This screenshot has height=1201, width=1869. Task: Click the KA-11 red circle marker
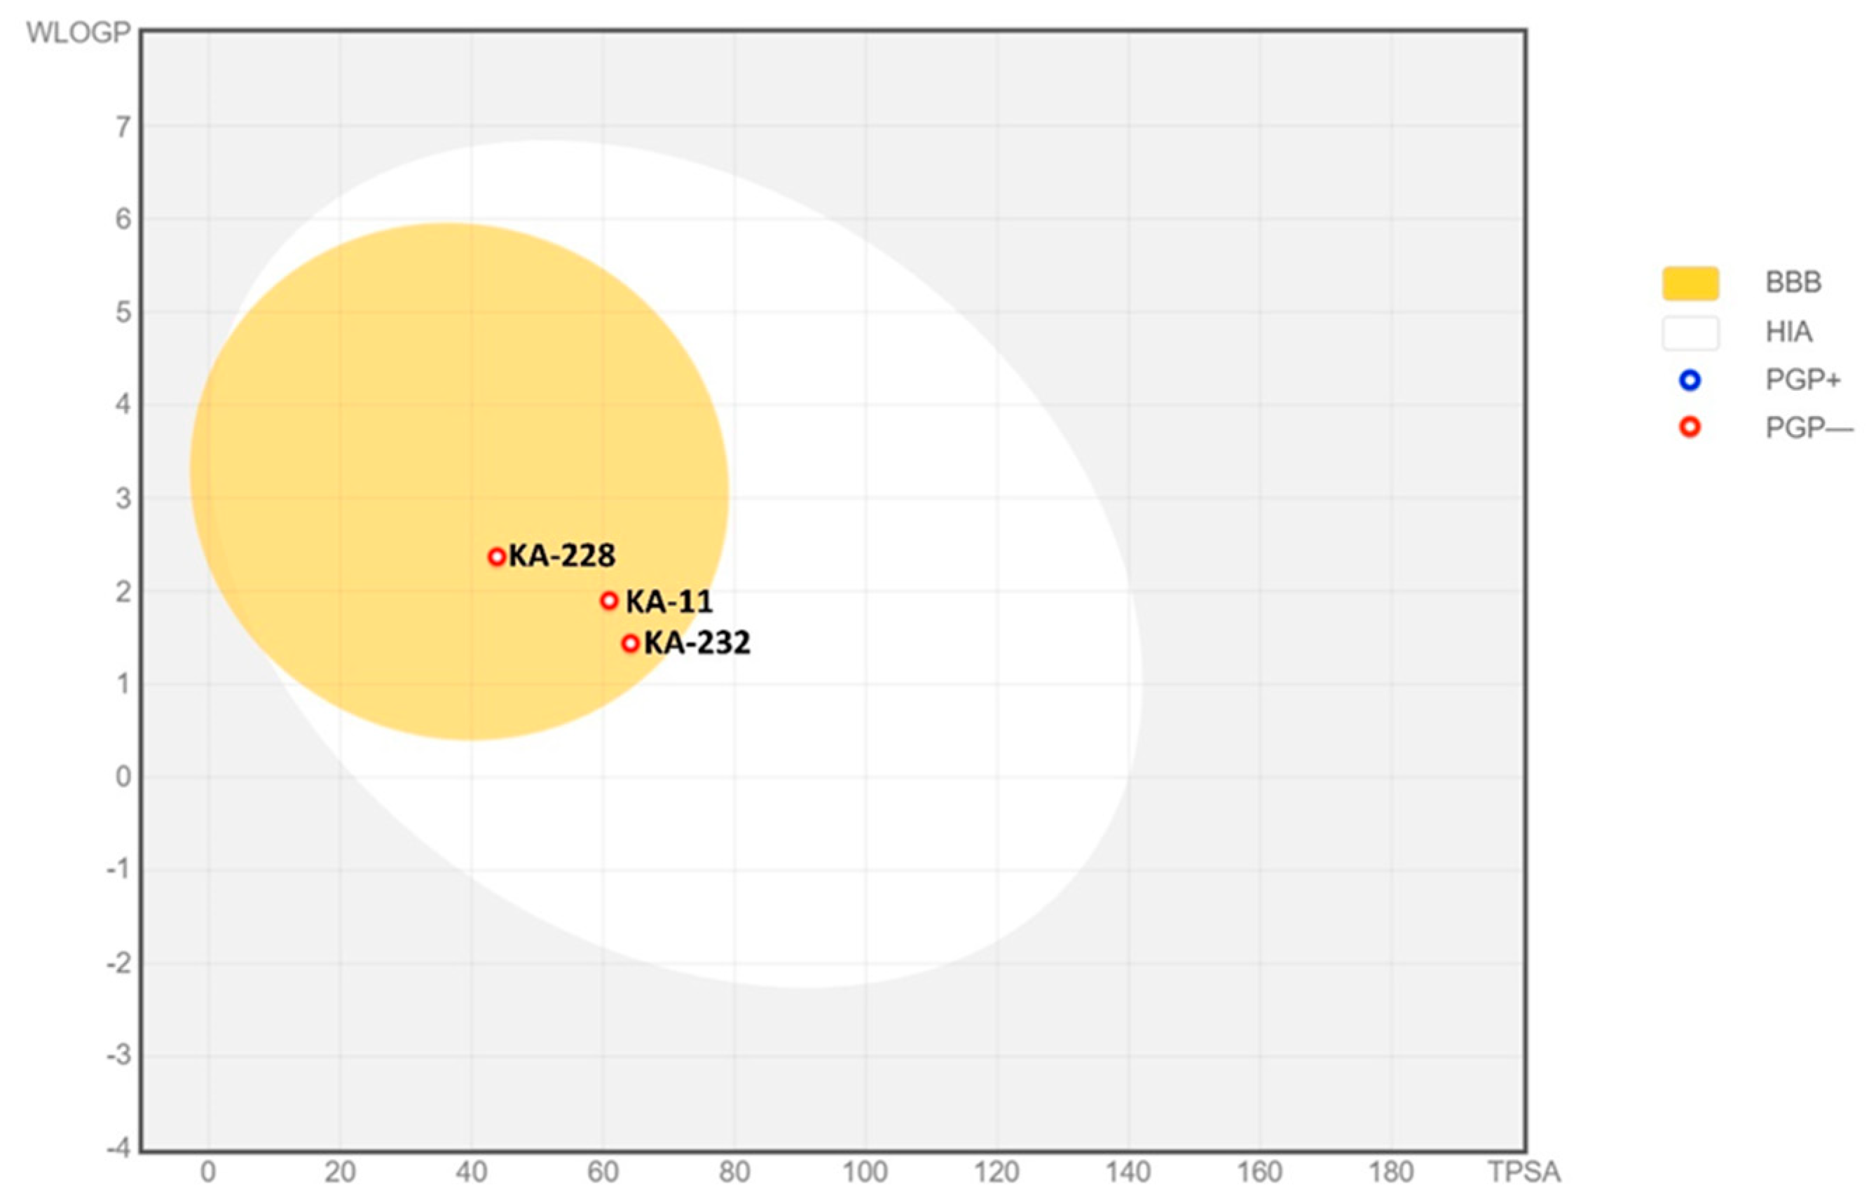(x=610, y=601)
